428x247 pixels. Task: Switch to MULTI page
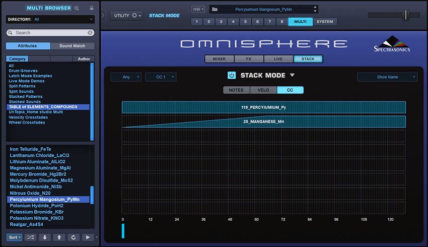(300, 22)
